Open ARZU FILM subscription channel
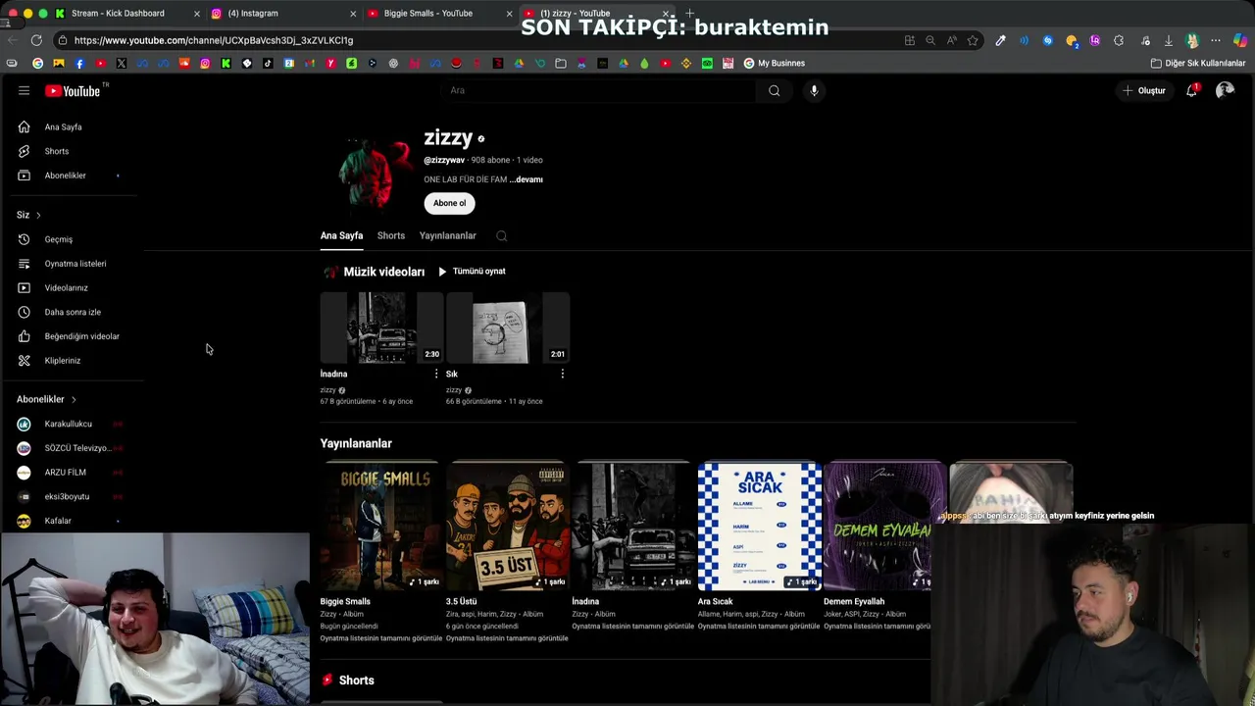The height and width of the screenshot is (706, 1255). 65,473
